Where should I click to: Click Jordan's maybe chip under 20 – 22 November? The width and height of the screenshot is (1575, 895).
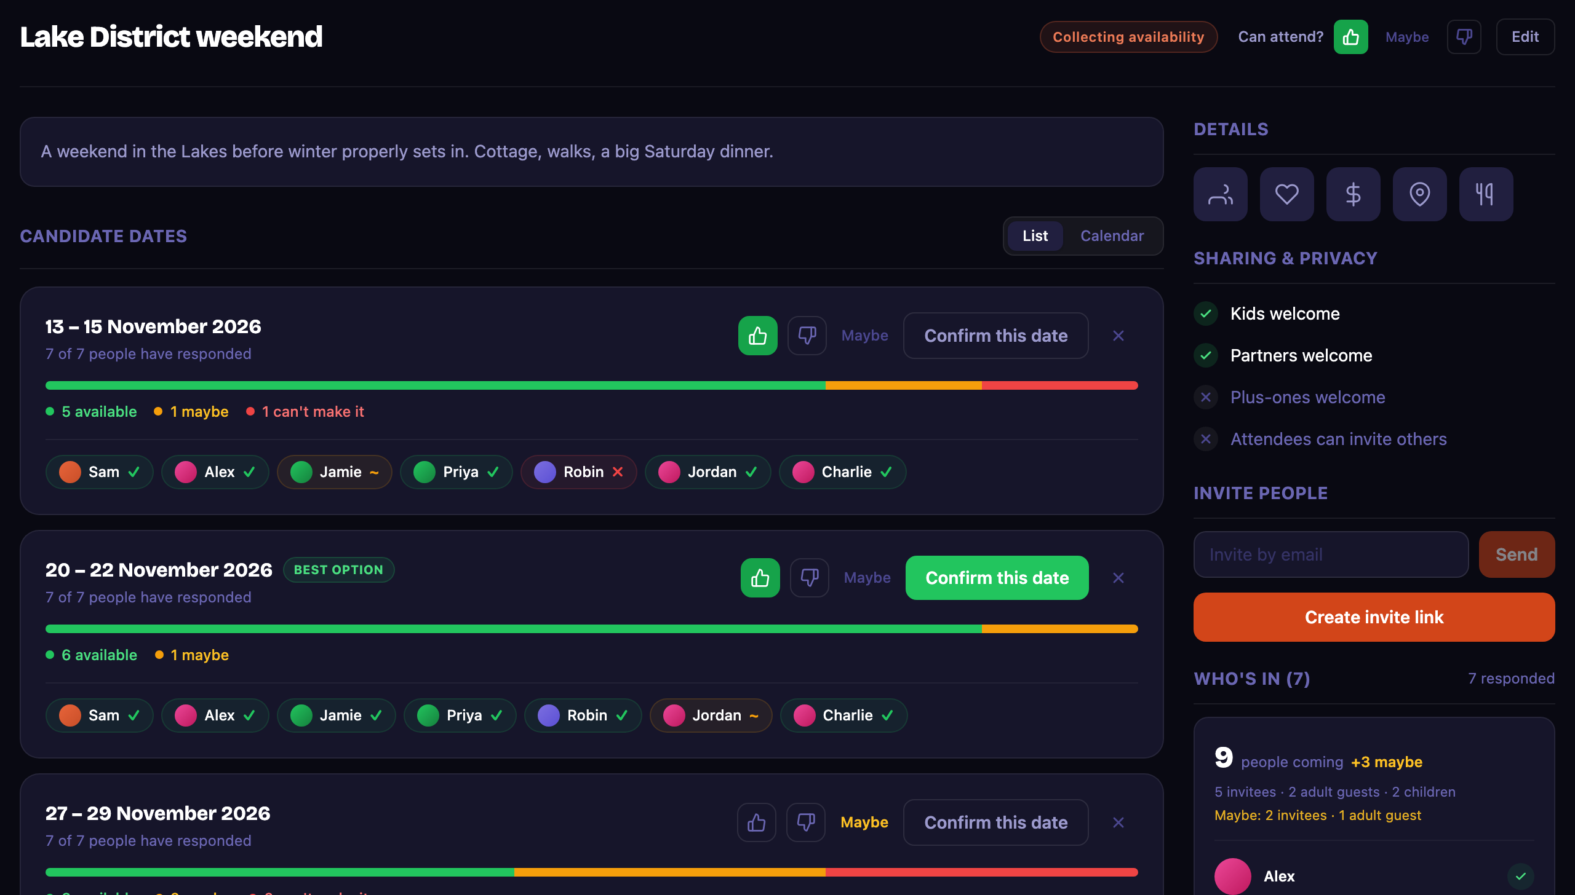pos(711,716)
